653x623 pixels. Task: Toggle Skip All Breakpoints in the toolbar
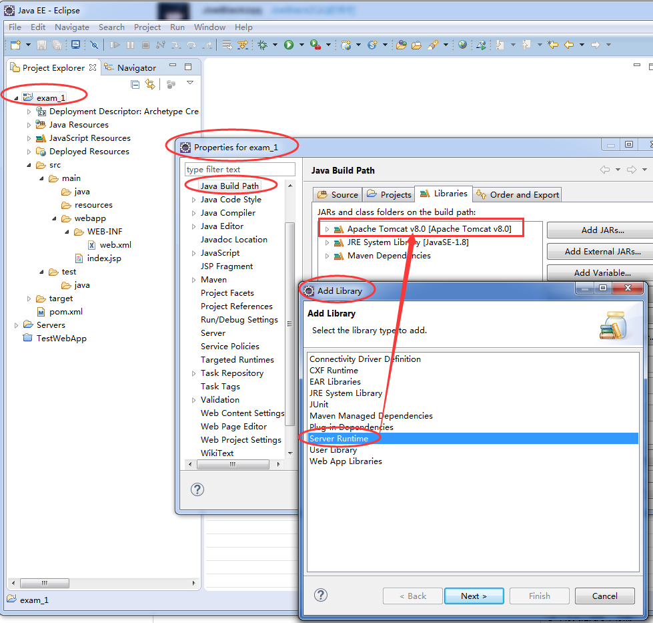tap(95, 45)
